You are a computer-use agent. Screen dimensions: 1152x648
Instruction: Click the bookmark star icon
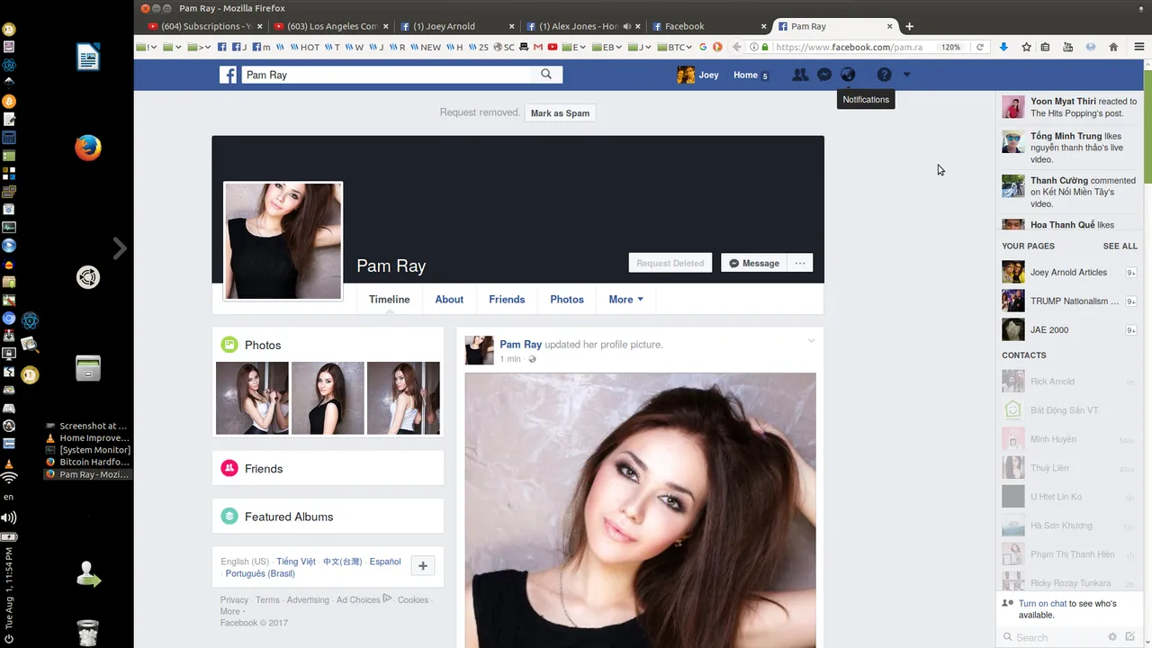tap(1026, 47)
